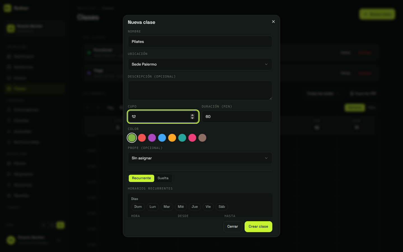Switch to the Suelta tab

[x=163, y=178]
